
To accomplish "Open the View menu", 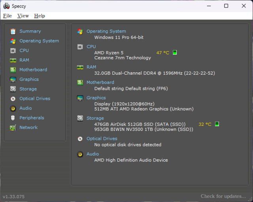I will pyautogui.click(x=23, y=16).
